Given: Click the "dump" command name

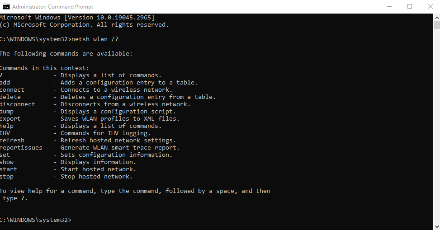Looking at the screenshot, I should [7, 112].
